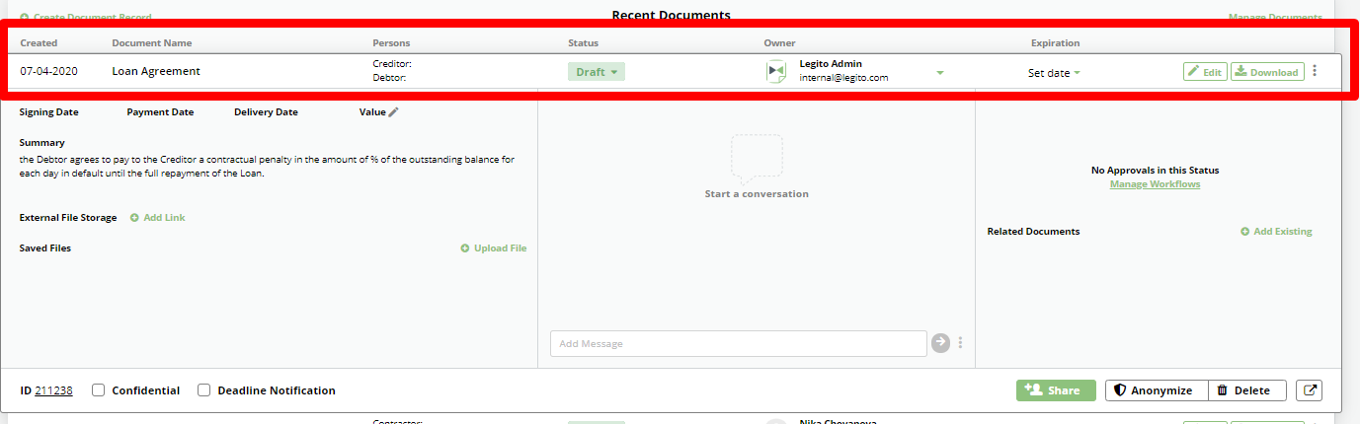Screen dimensions: 1360x424
Task: Click the Legito Admin owner avatar
Action: (x=775, y=72)
